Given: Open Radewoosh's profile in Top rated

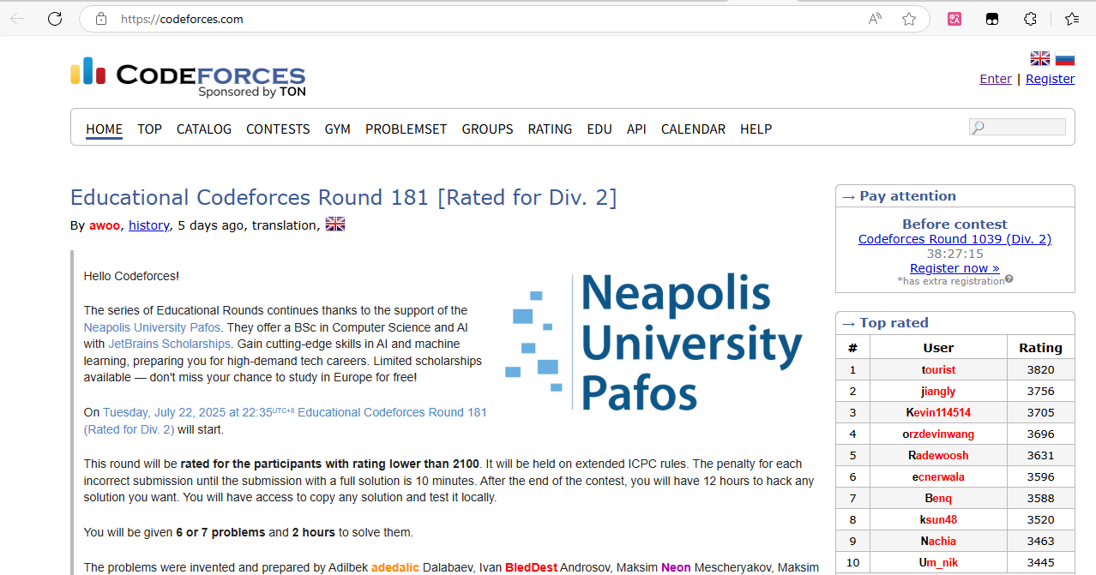Looking at the screenshot, I should pos(938,455).
